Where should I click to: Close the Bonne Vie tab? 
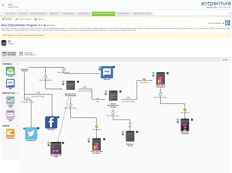point(28,14)
